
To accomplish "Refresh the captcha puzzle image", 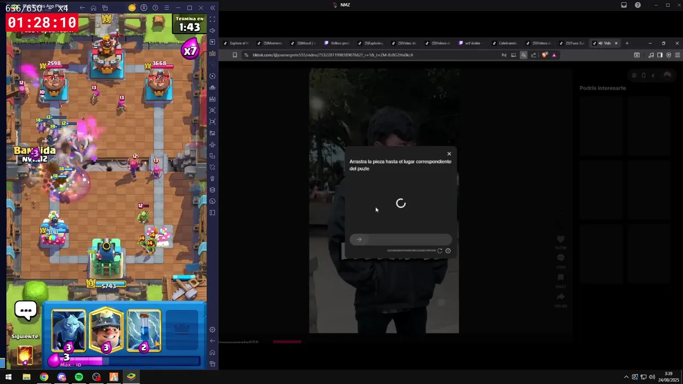I will pos(440,251).
